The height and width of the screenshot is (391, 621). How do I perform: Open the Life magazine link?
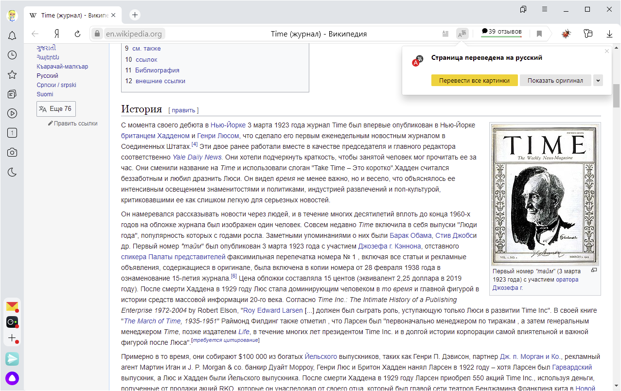pos(244,332)
